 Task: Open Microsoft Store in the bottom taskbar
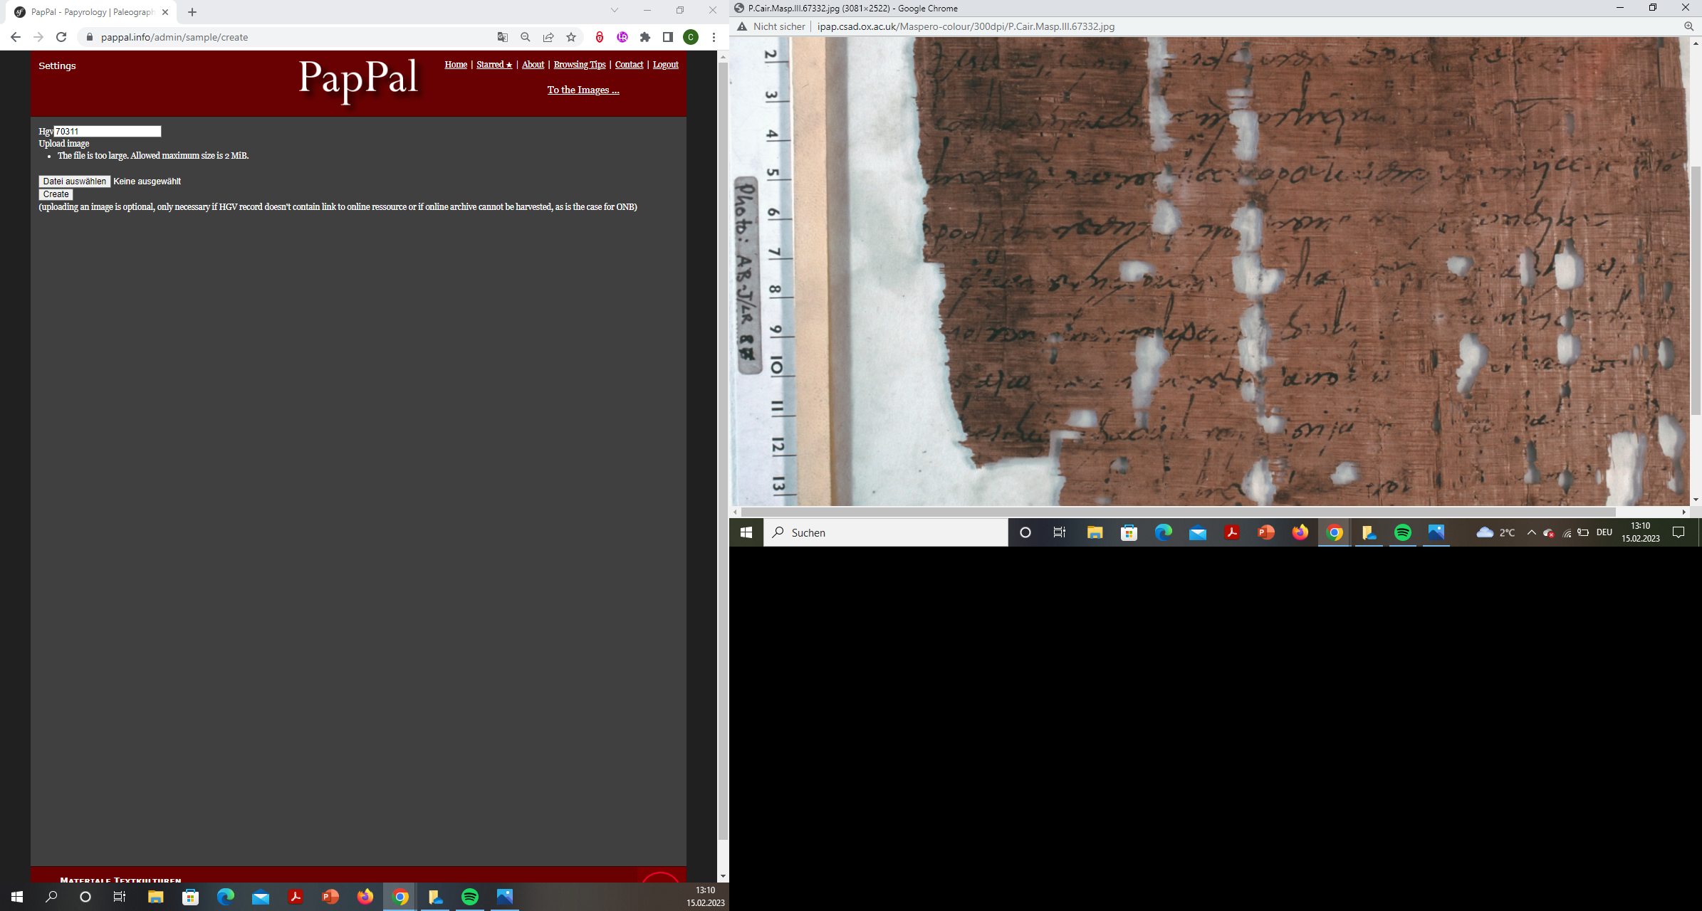coord(190,897)
